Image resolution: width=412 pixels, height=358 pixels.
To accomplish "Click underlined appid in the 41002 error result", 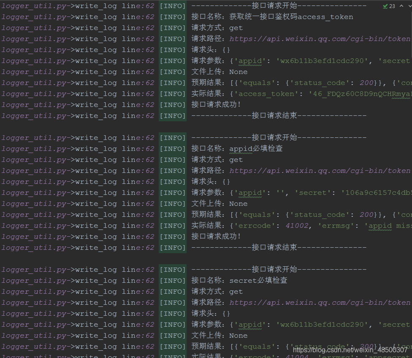I will point(379,225).
